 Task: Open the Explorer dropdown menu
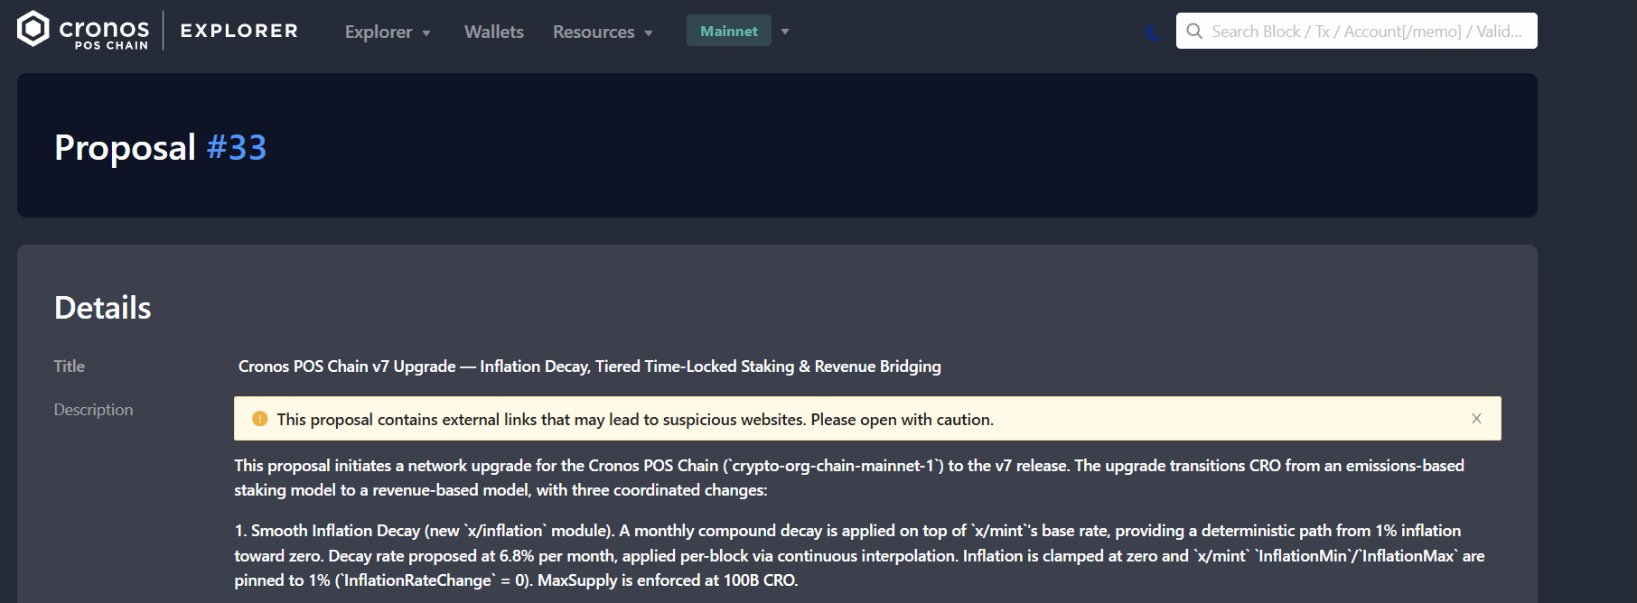point(388,32)
